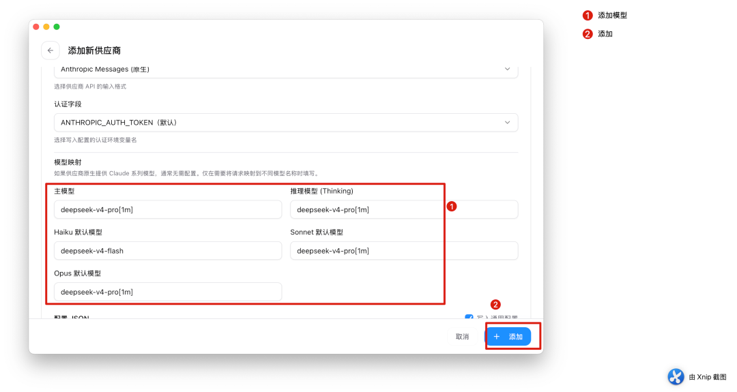Edit the Haiku 默认模型 input field
Screen dimensions: 737x392
click(168, 251)
